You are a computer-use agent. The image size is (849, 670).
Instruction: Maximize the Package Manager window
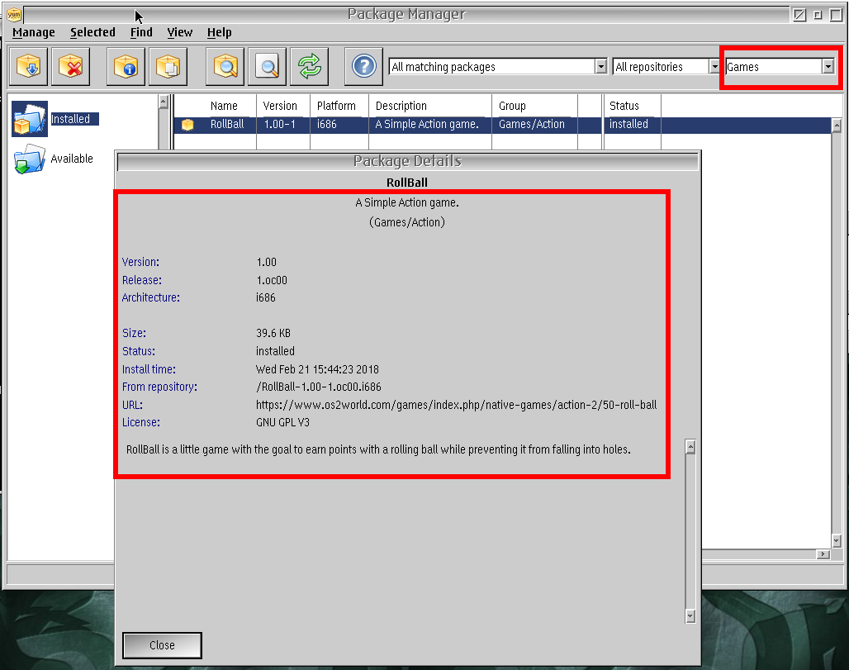[836, 15]
